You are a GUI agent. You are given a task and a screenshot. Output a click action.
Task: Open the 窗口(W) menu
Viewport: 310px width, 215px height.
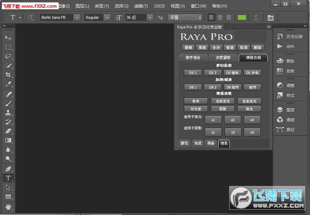click(x=199, y=6)
